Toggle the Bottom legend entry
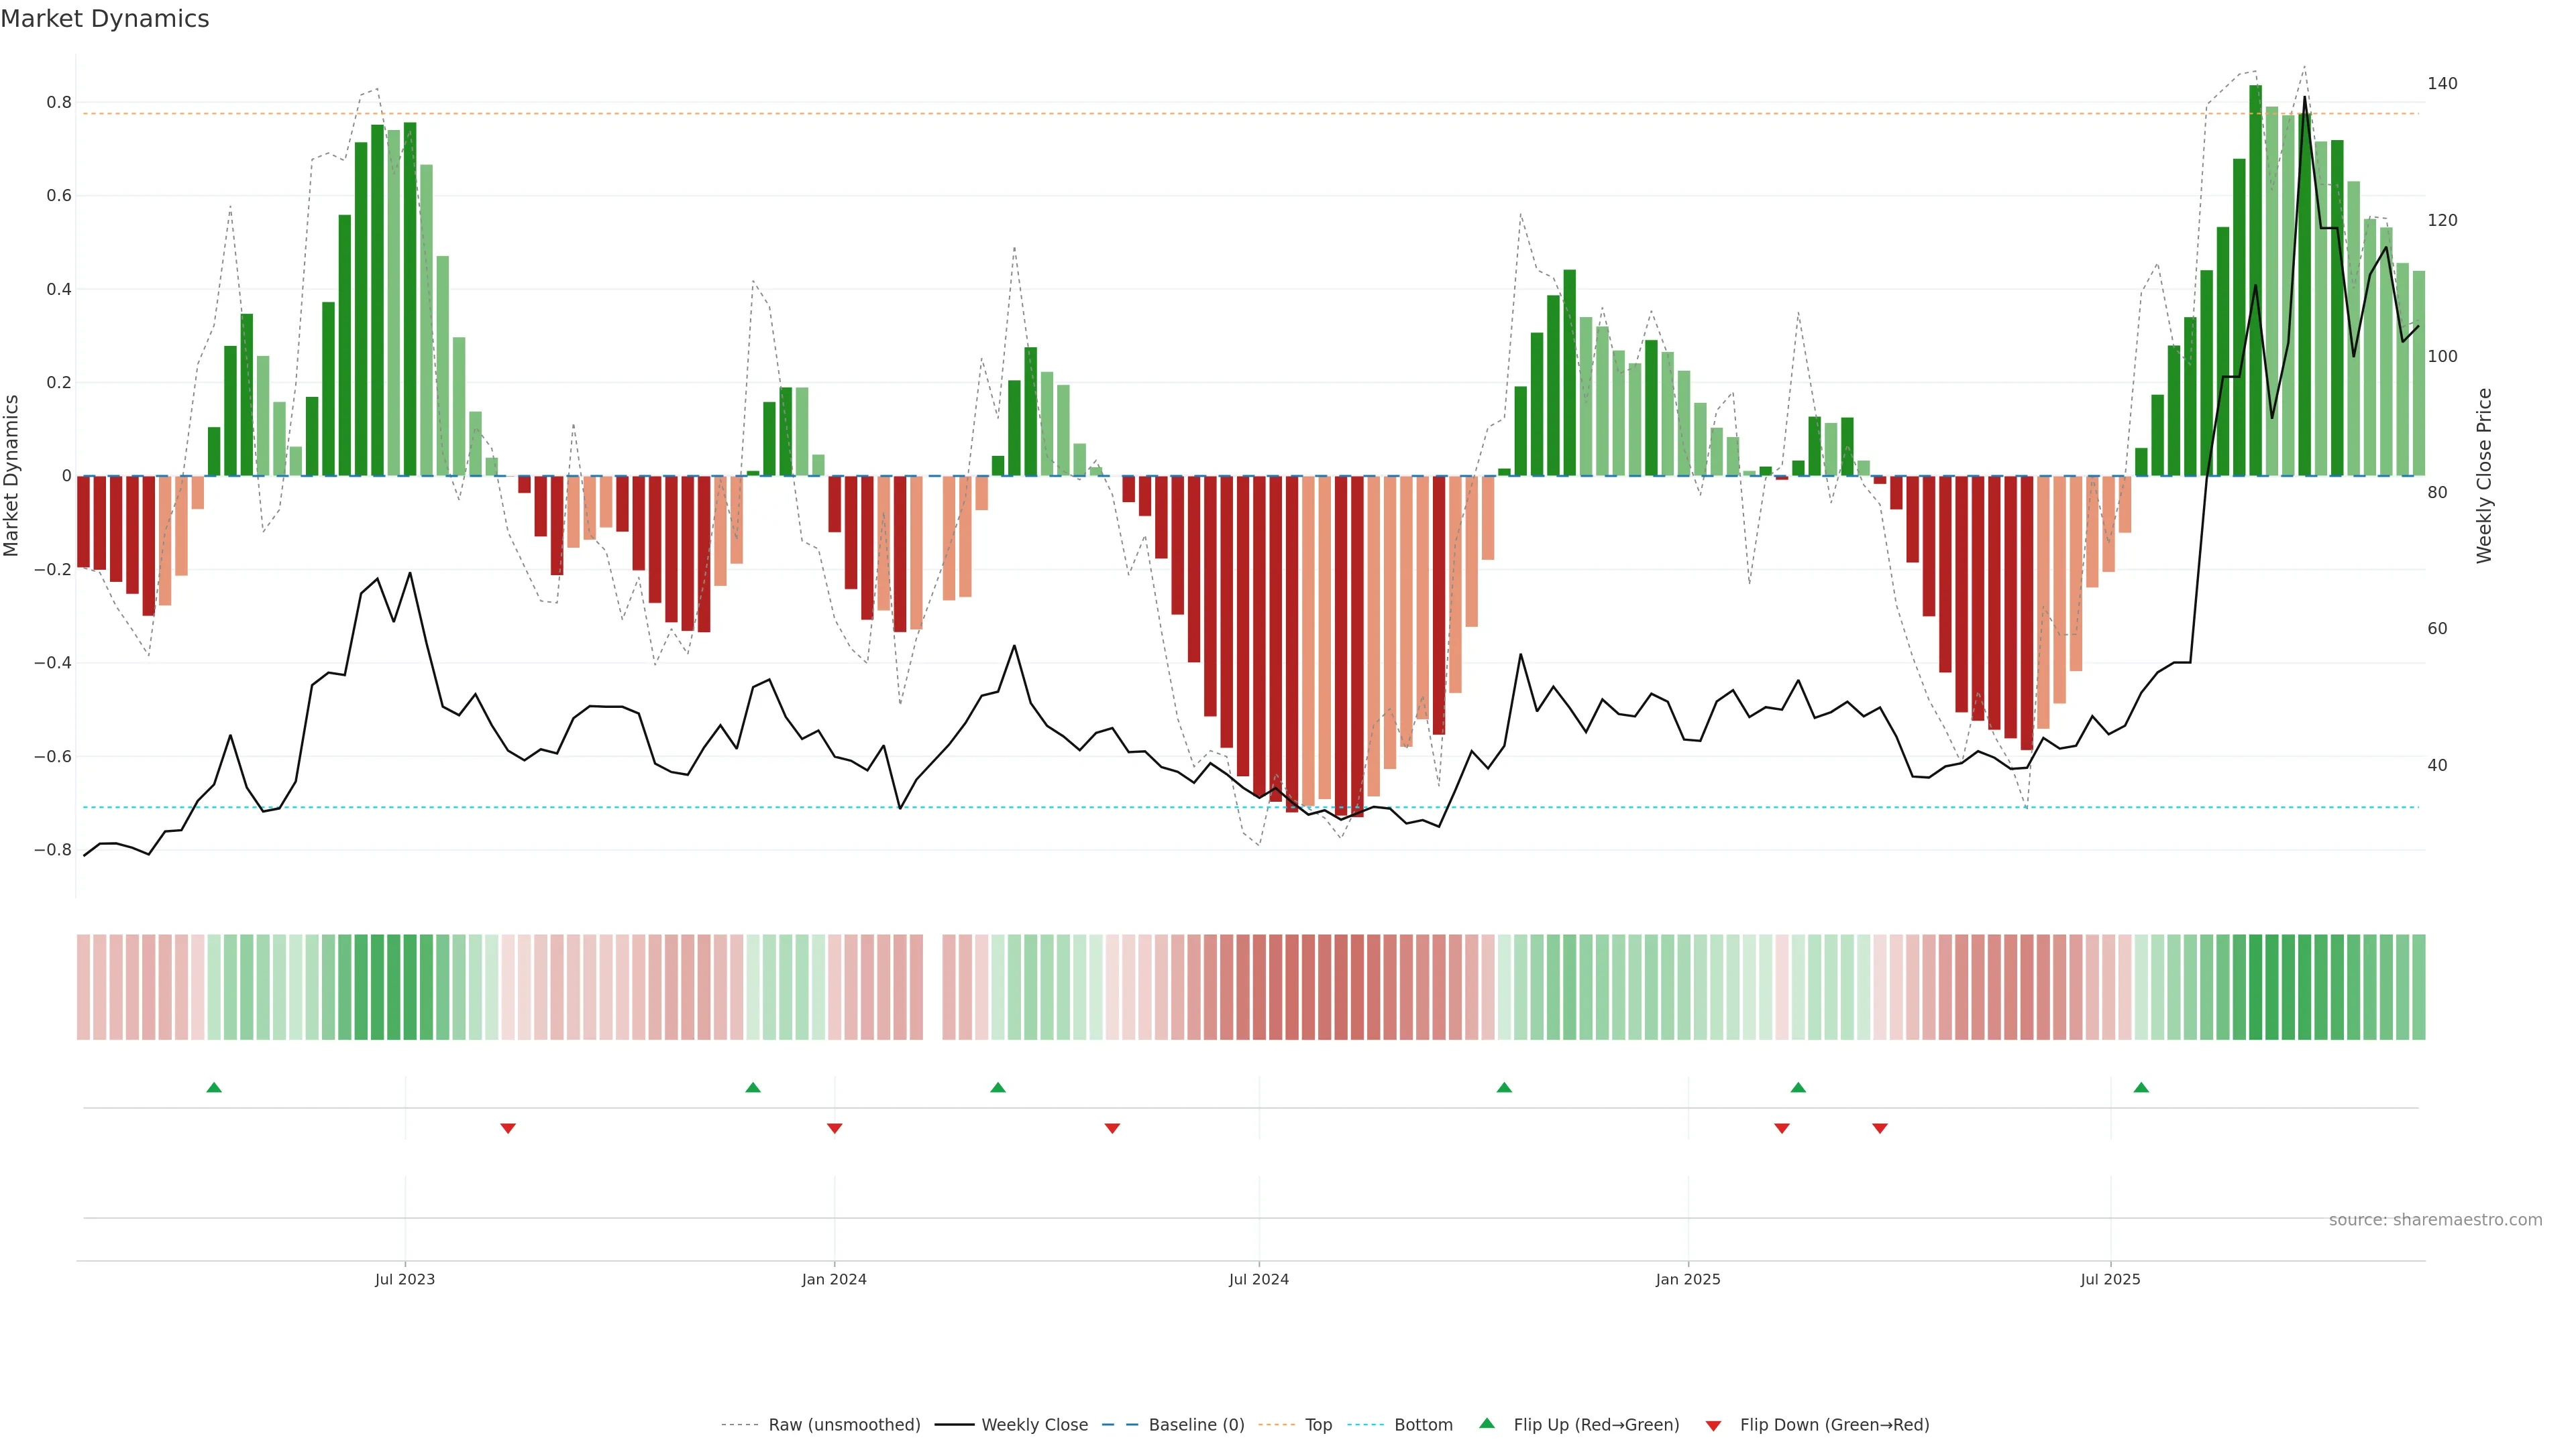This screenshot has width=2576, height=1448. 1423,1425
